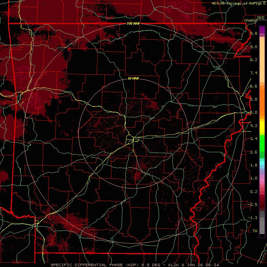Click the purple segment atop color bar
The width and height of the screenshot is (267, 267).
[x=262, y=30]
